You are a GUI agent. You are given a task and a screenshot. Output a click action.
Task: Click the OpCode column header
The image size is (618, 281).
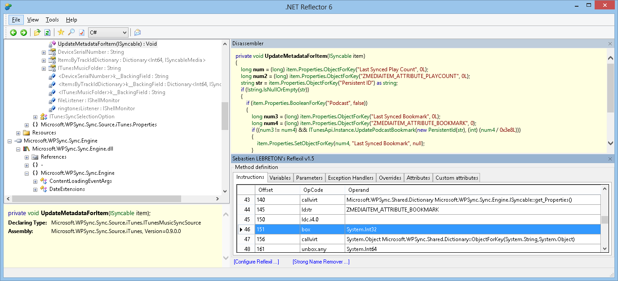322,190
